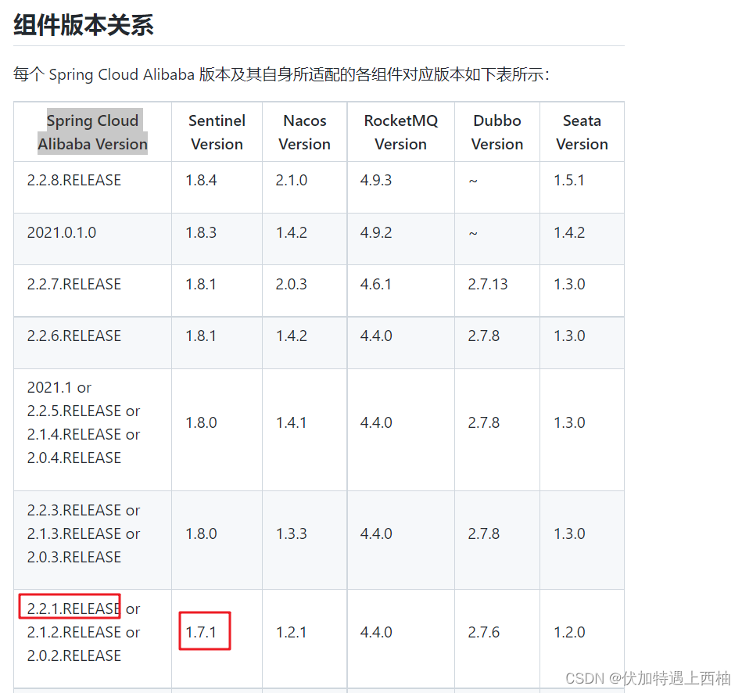Click Sentinel value 1.8.4
This screenshot has width=742, height=693.
(x=201, y=181)
